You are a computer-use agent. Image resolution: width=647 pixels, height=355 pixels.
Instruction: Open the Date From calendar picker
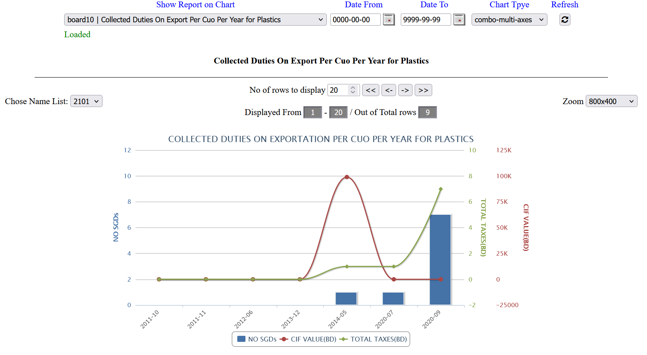click(x=389, y=20)
